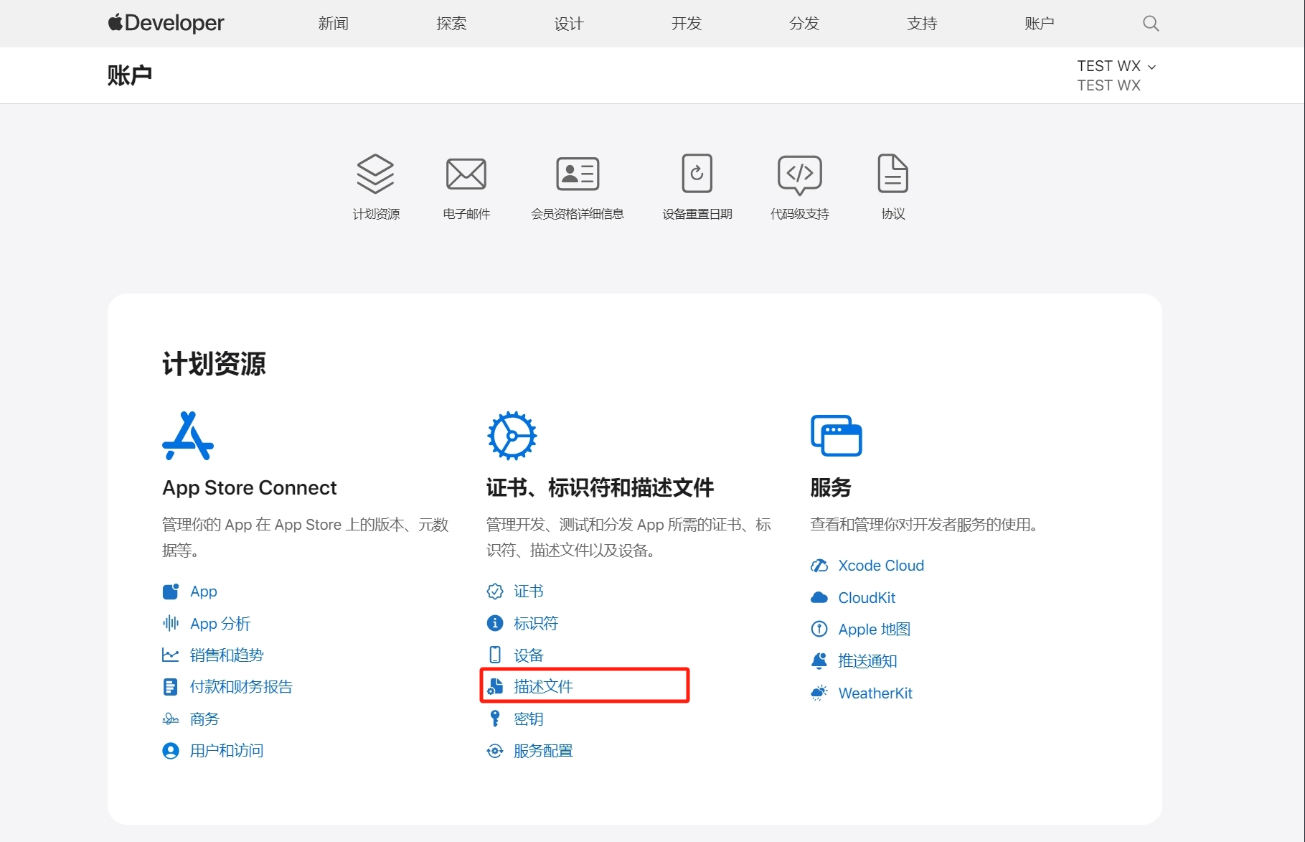Open the 付款和财务报告 link
This screenshot has width=1305, height=842.
[241, 687]
